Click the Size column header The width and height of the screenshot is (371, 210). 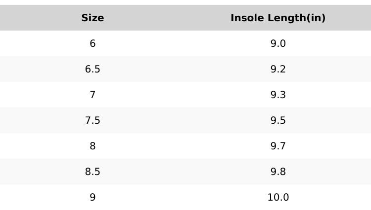(x=93, y=18)
